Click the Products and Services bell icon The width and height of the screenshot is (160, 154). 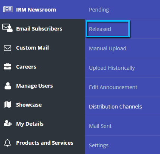[7, 143]
